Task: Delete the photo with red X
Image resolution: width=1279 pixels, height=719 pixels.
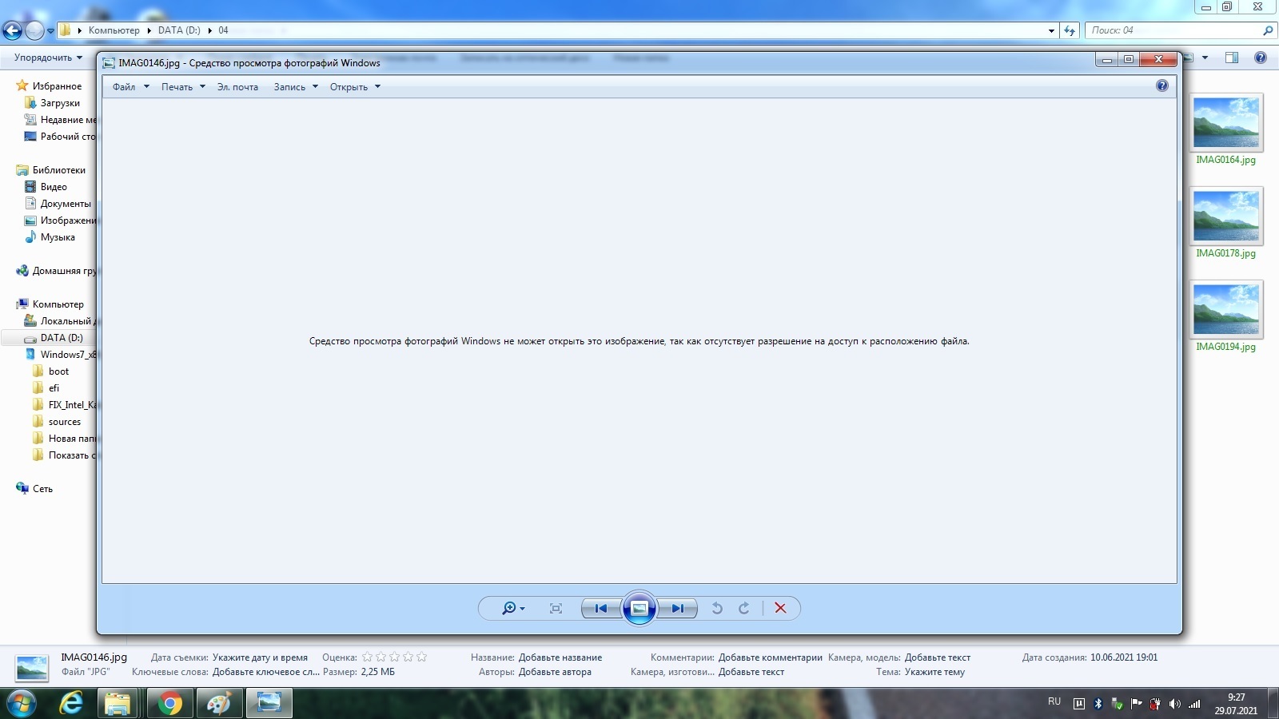Action: 781,609
